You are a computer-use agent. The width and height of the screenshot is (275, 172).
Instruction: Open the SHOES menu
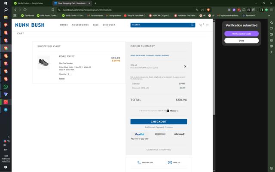click(x=64, y=25)
